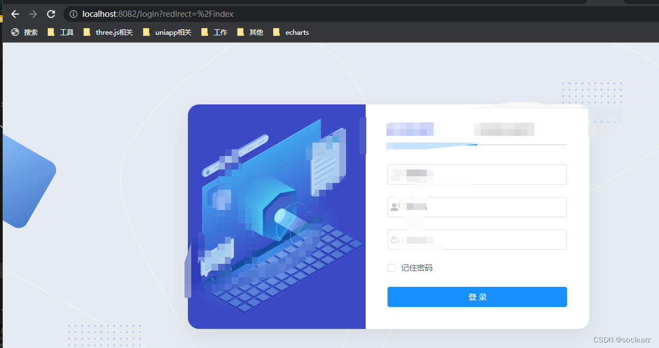The height and width of the screenshot is (348, 659).
Task: Click the 记住密码 label text
Action: coord(417,268)
